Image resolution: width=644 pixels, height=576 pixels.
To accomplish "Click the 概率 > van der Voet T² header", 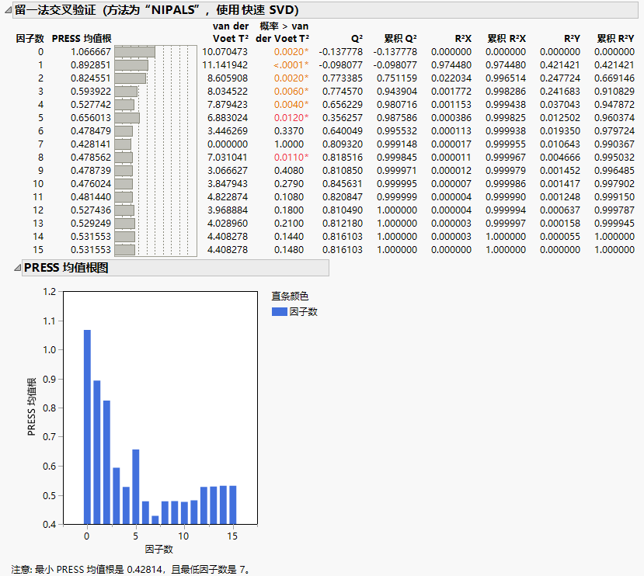I will (x=284, y=32).
